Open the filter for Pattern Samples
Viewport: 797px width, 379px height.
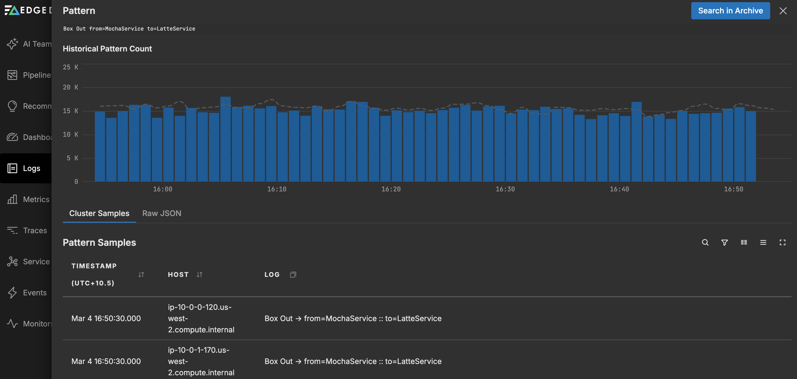coord(724,242)
